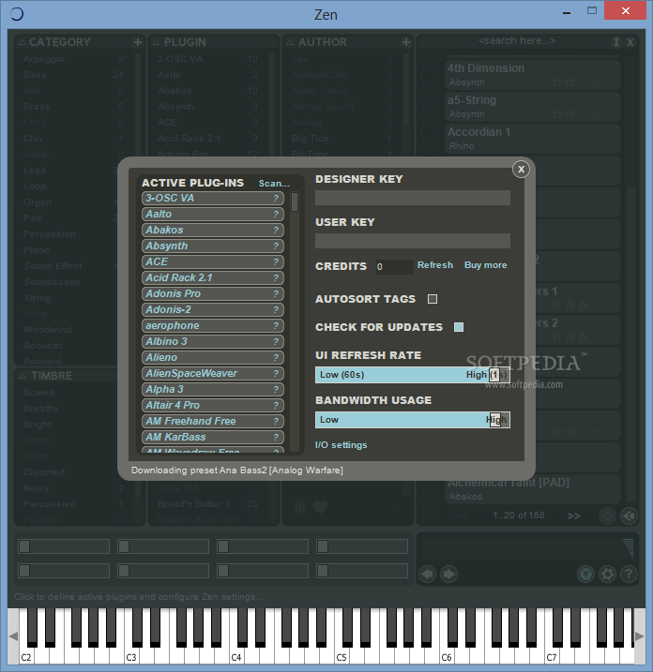Viewport: 653px width, 672px height.
Task: Toggle the Alpha 3 active plug-in
Action: tap(213, 389)
